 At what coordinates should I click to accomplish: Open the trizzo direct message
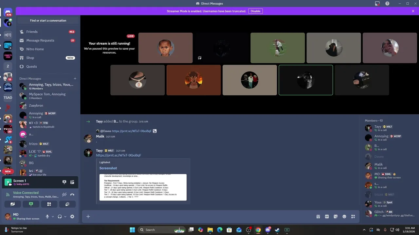click(x=48, y=144)
